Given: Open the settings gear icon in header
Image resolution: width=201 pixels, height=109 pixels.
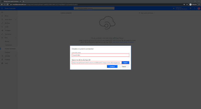Looking at the screenshot, I should (191, 8).
